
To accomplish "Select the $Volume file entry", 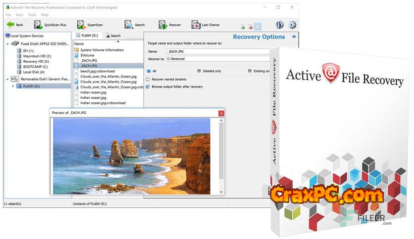I will tap(87, 55).
